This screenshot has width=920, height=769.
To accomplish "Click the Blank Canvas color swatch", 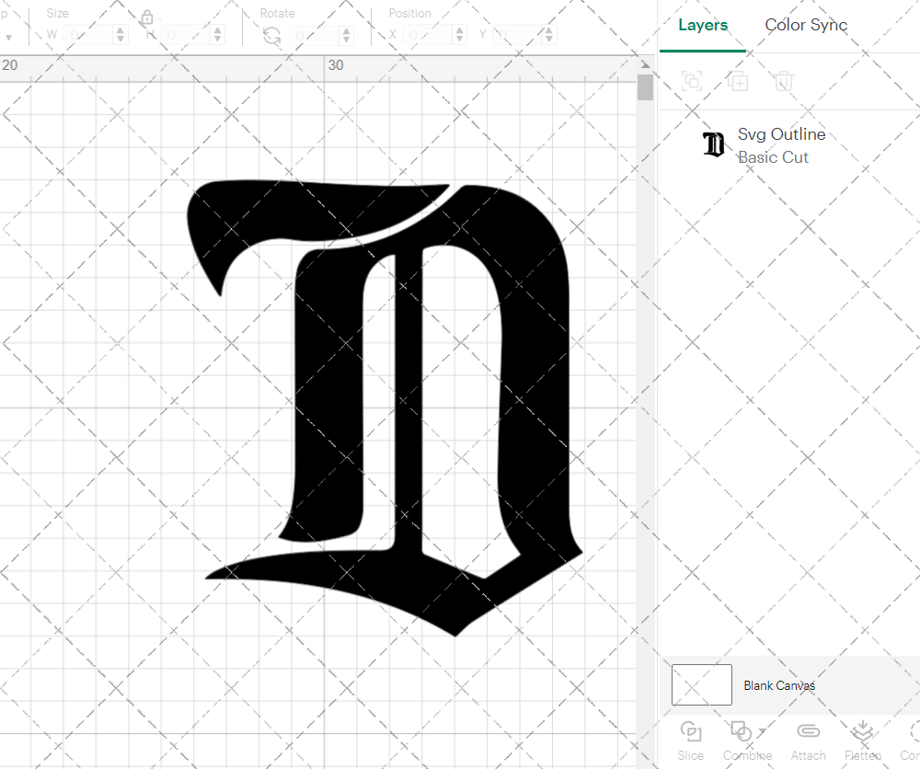I will (x=701, y=685).
